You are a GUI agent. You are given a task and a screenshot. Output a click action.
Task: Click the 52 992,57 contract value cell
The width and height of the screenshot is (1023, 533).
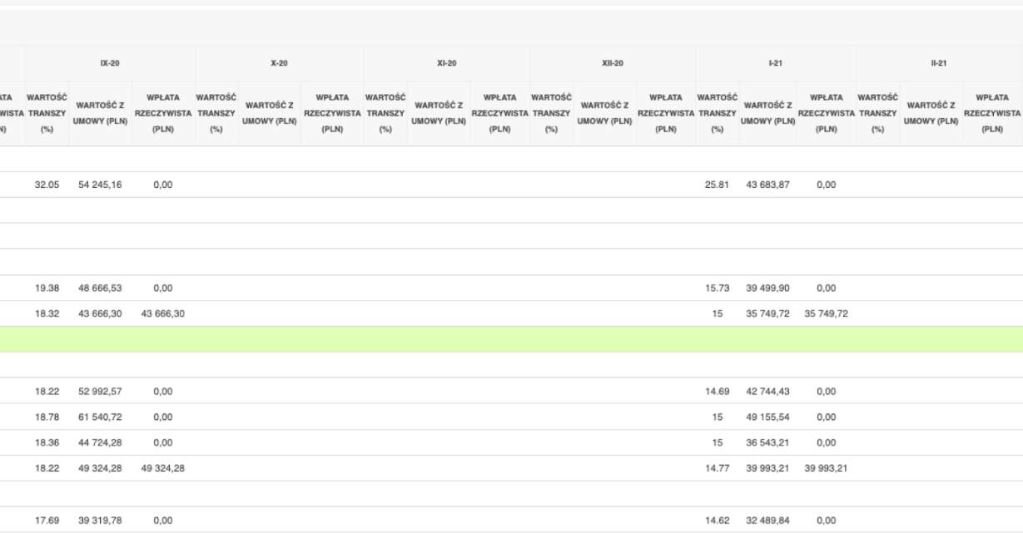click(100, 391)
